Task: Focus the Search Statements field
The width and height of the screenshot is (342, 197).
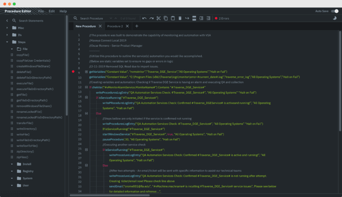Action: 31,21
